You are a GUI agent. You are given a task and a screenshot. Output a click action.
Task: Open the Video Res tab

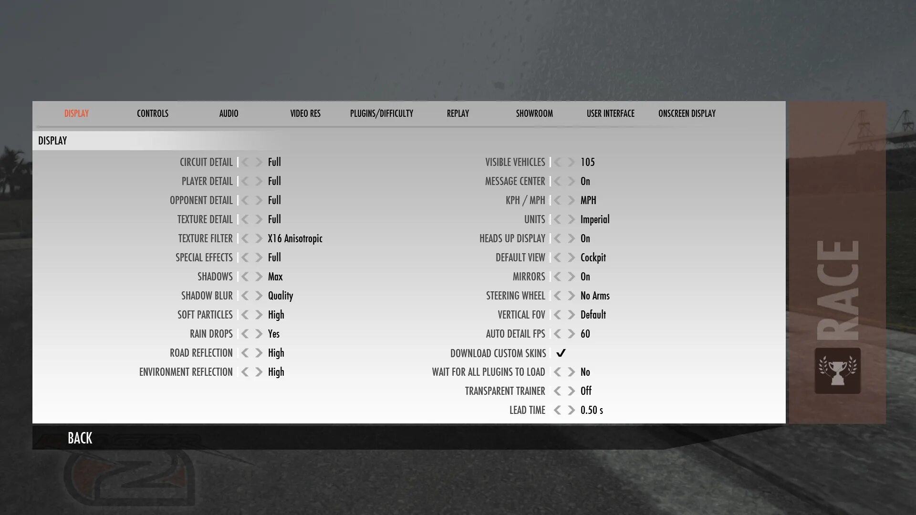click(305, 113)
